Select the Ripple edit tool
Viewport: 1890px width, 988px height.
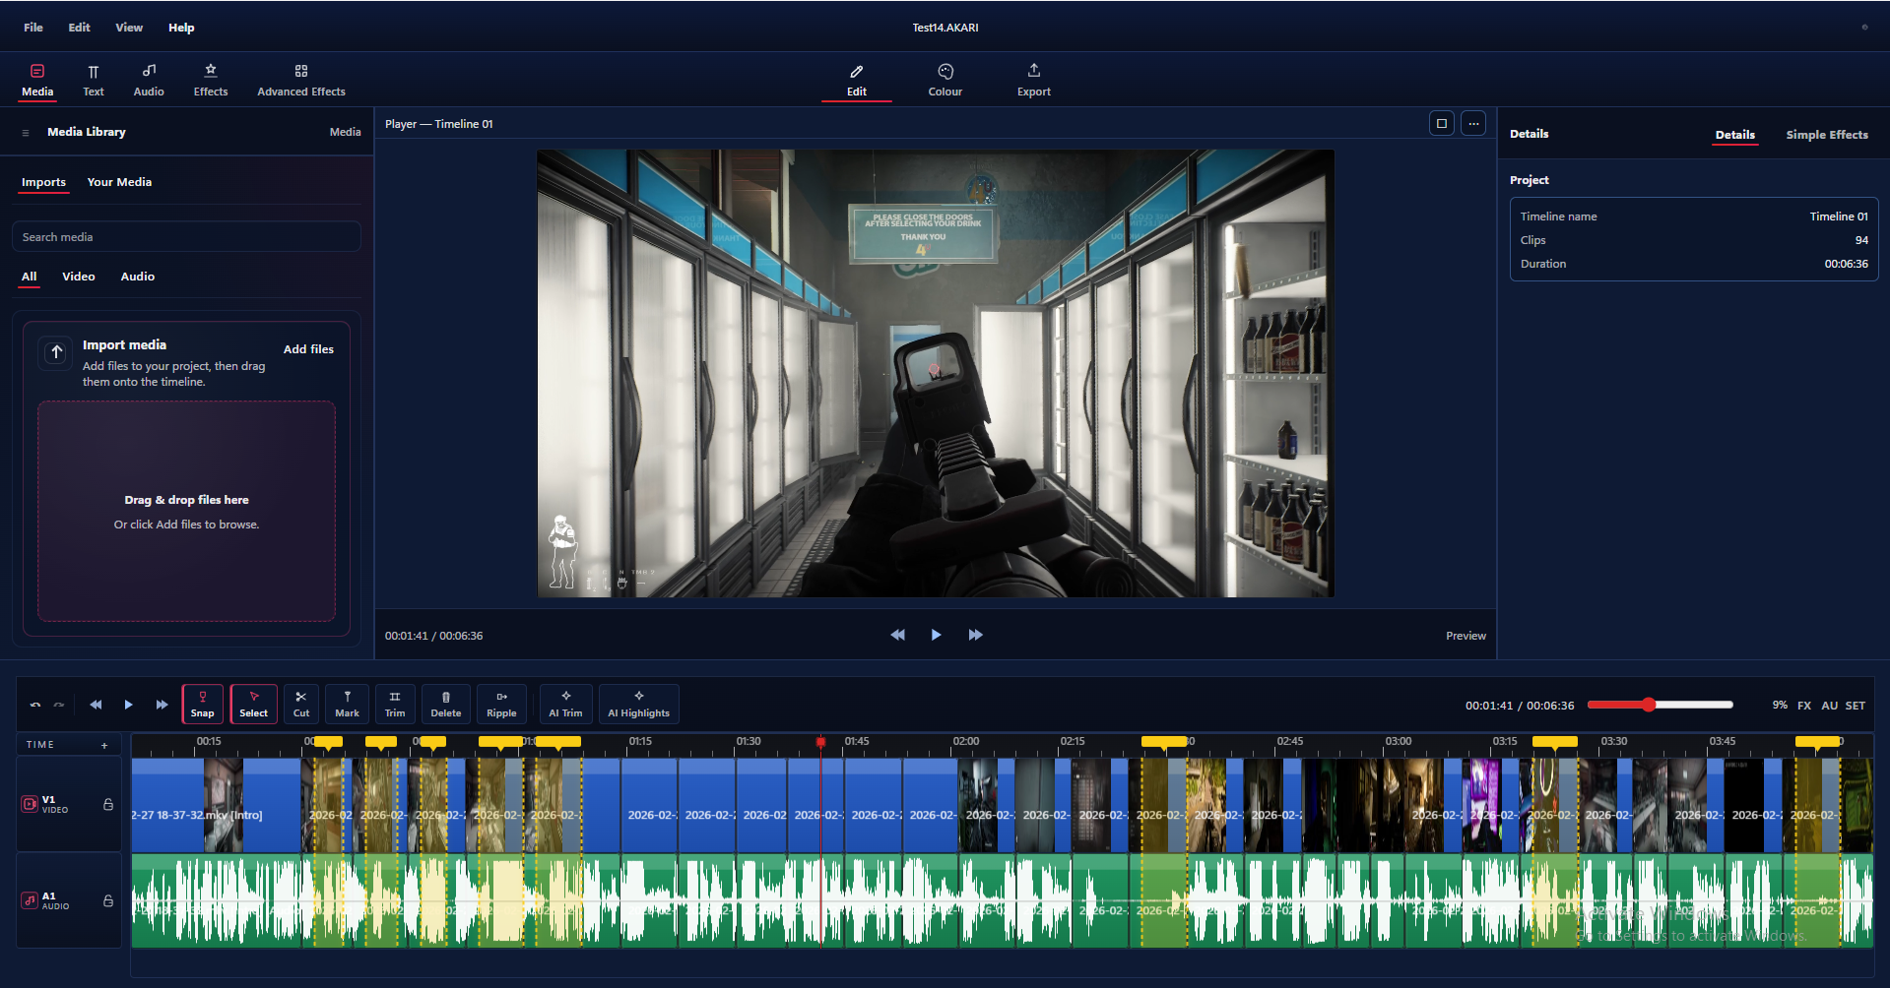coord(501,704)
